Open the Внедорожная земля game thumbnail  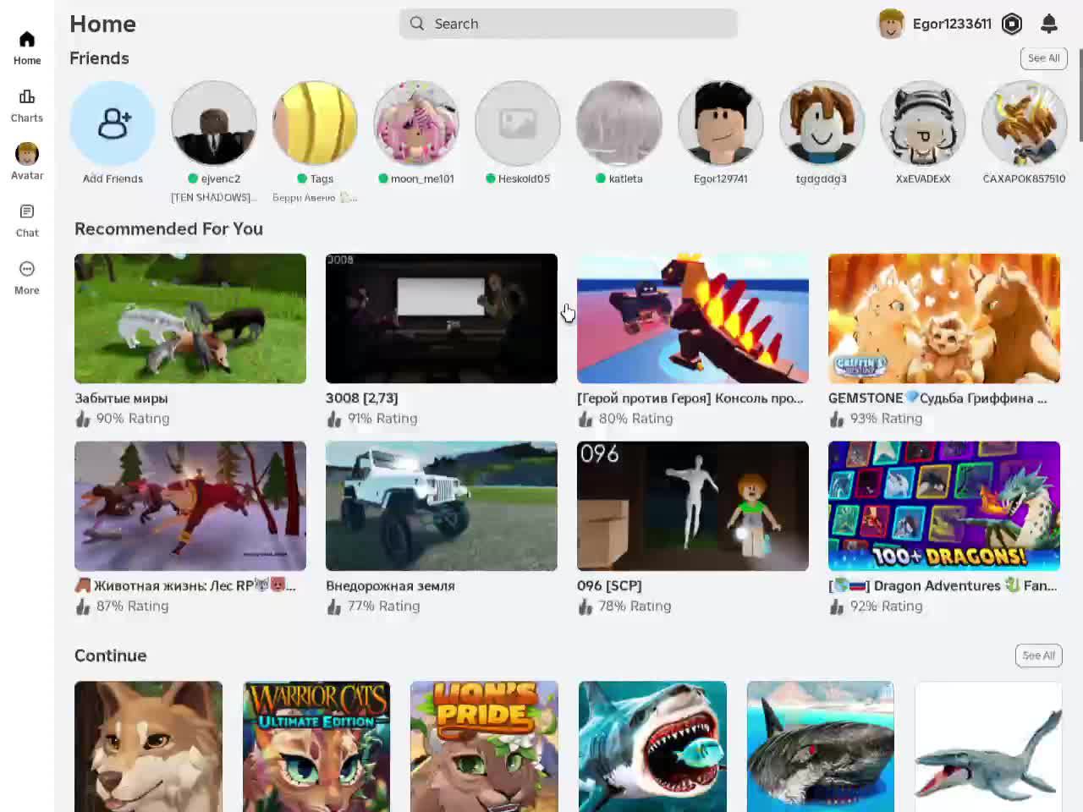click(442, 506)
